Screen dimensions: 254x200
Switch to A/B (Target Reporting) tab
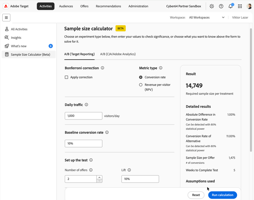(79, 54)
